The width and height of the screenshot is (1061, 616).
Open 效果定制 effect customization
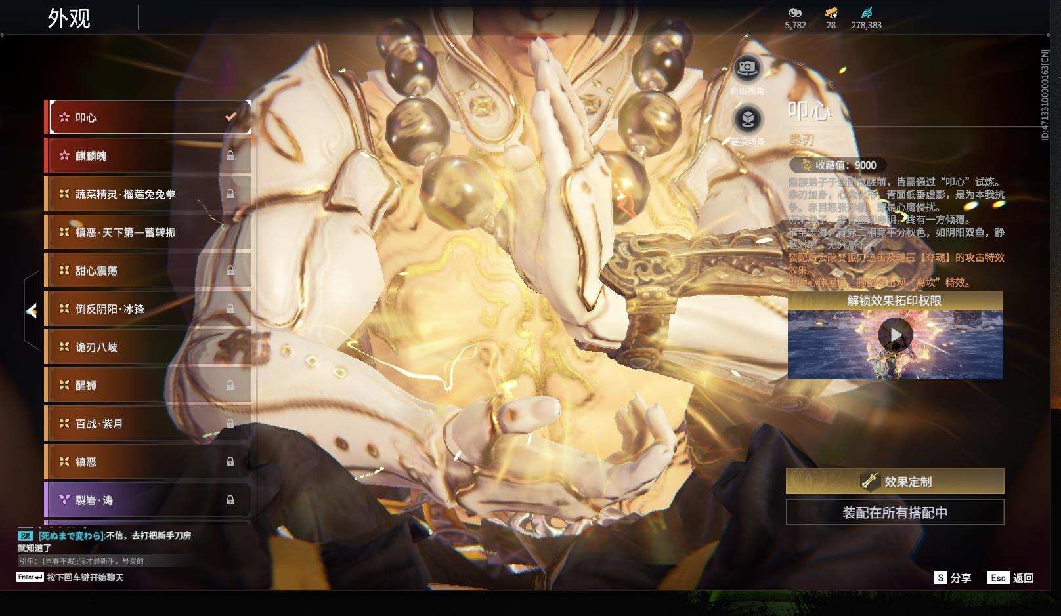(x=895, y=481)
